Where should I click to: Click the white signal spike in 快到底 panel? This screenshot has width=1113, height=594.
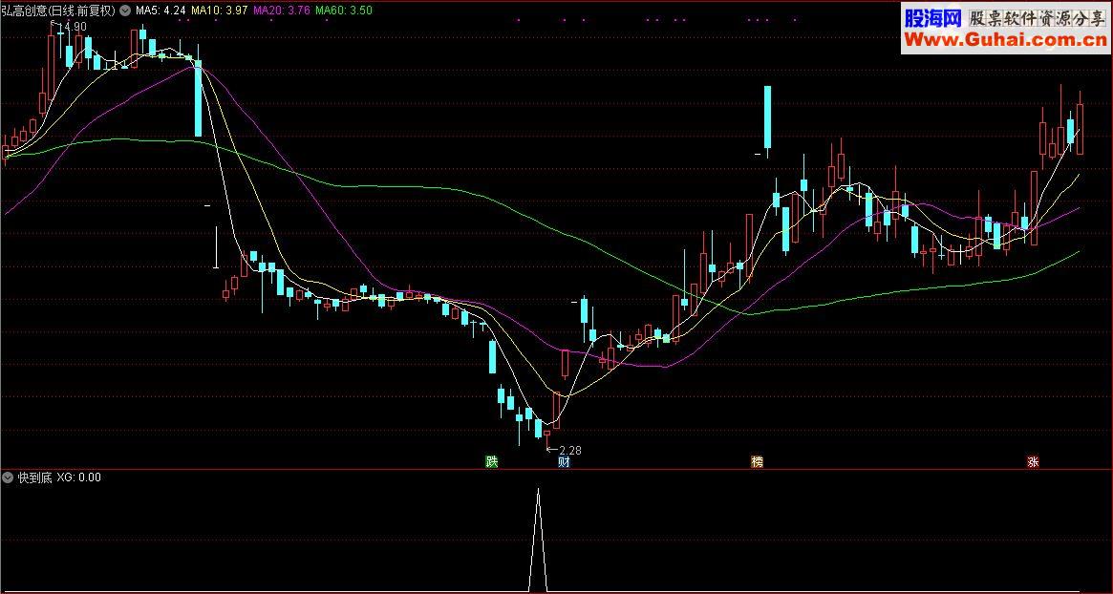coord(538,540)
